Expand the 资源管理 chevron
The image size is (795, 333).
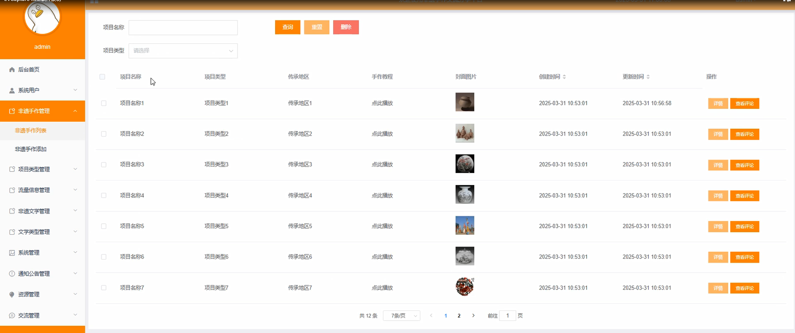click(x=75, y=294)
